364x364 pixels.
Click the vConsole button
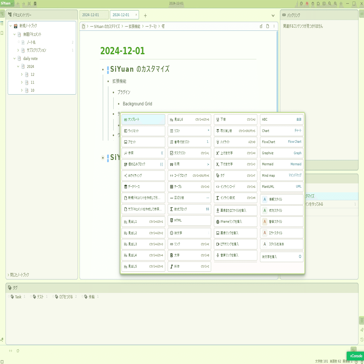356,356
